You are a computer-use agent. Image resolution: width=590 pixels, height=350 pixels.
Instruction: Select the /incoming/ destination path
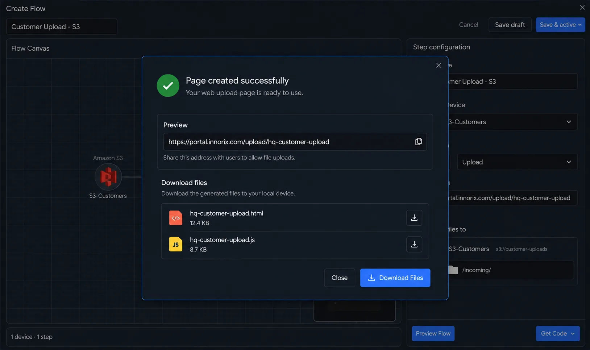click(511, 270)
